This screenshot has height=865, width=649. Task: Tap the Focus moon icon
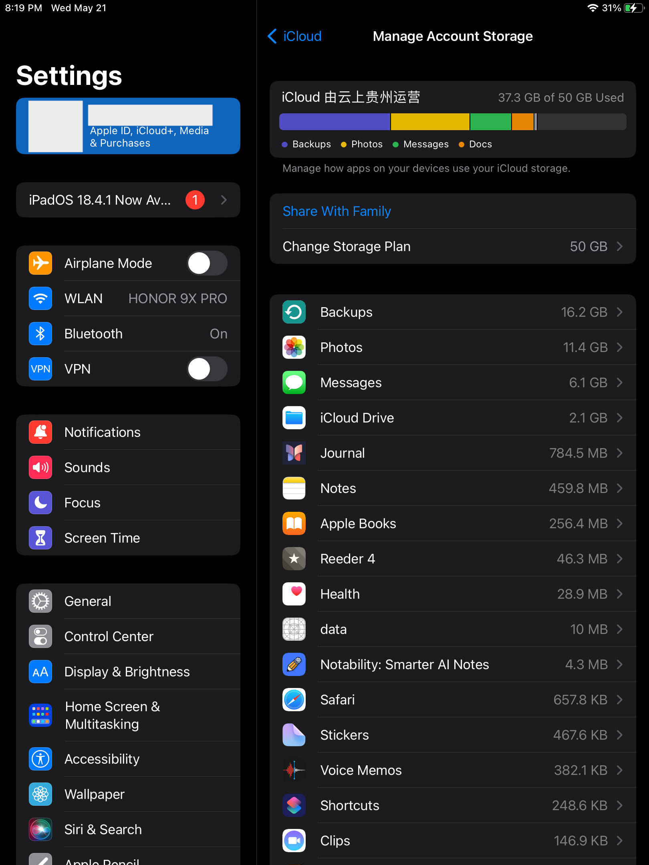pos(40,503)
